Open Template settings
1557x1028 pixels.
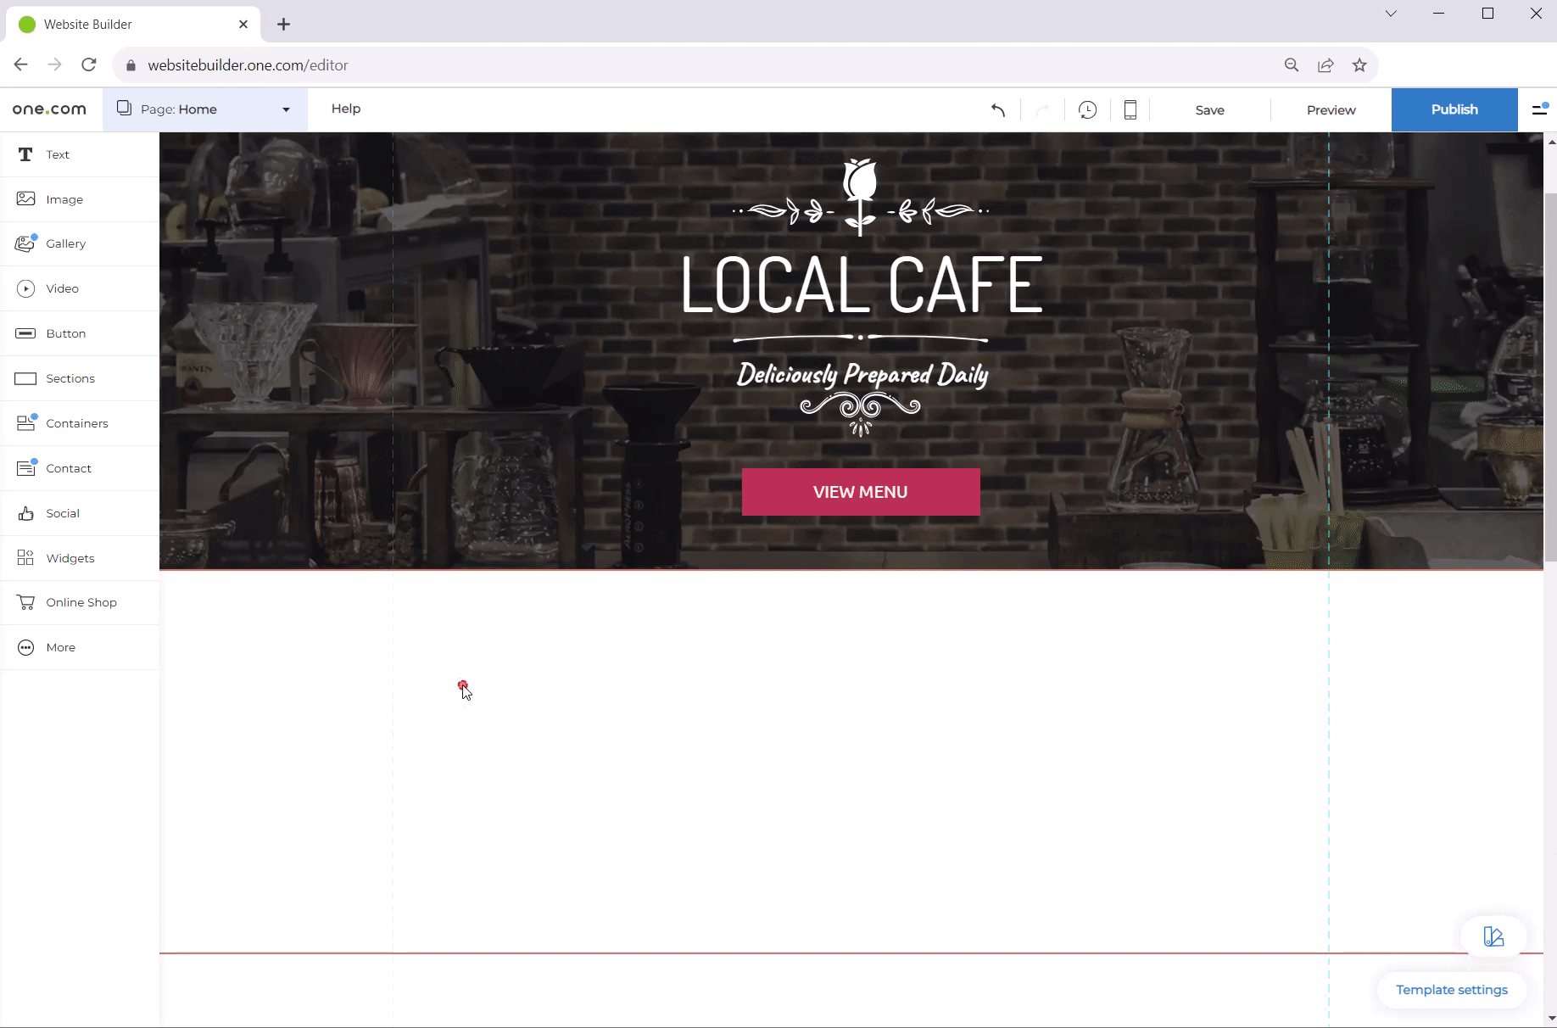(1451, 990)
